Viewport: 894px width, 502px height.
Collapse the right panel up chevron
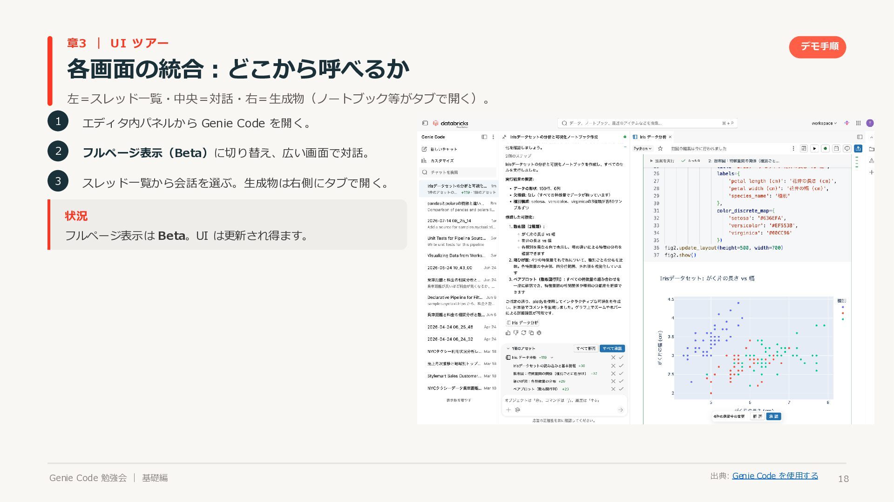point(871,137)
